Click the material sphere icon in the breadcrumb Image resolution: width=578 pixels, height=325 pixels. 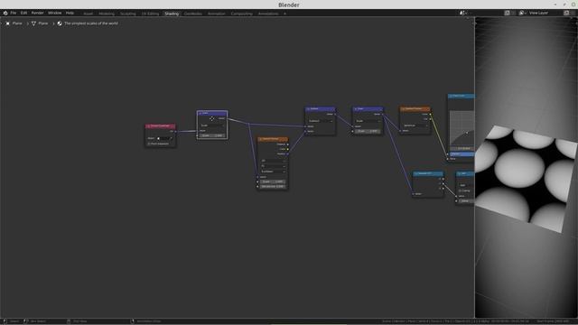click(60, 23)
